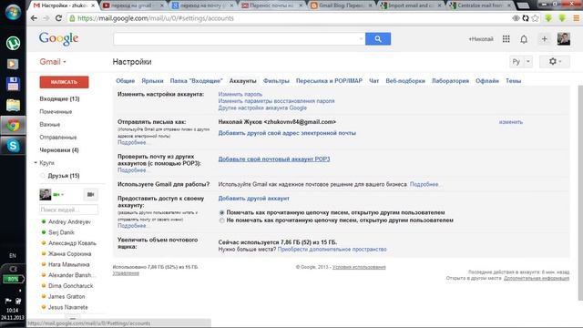Open Черновики (4) folder

pos(59,150)
